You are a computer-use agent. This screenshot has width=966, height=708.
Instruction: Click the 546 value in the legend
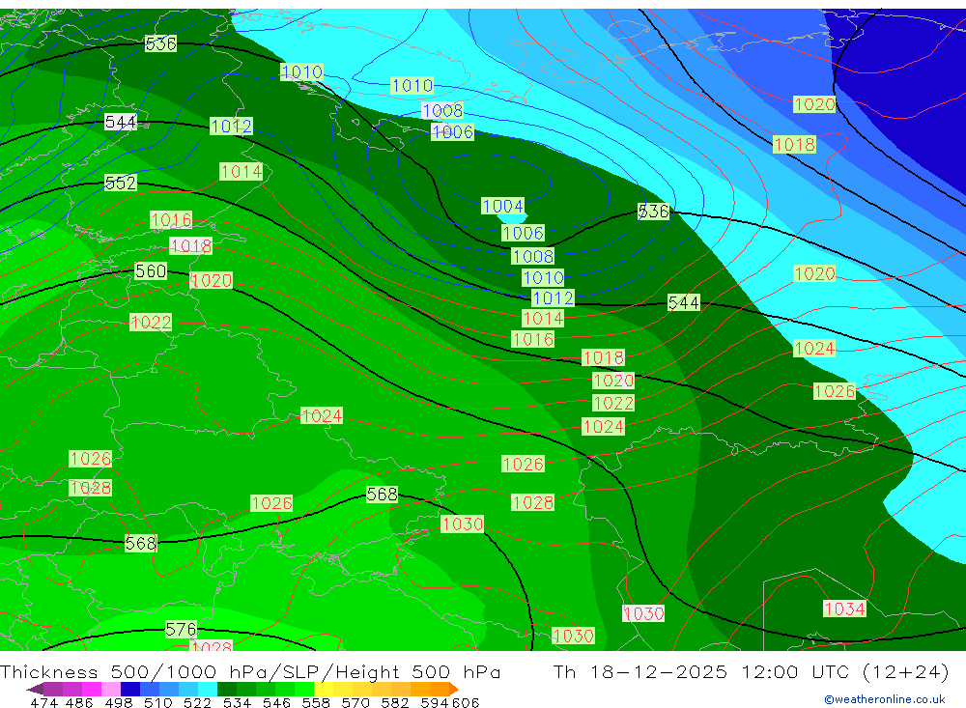click(276, 702)
